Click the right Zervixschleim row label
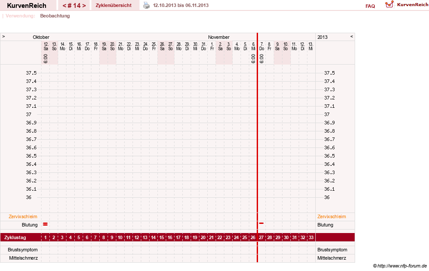Screen dimensions: 429x271 (x=331, y=216)
